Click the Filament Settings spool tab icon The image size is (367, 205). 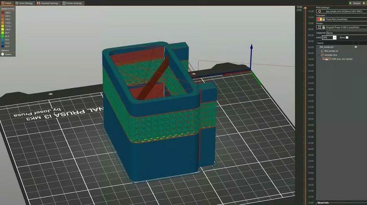38,3
